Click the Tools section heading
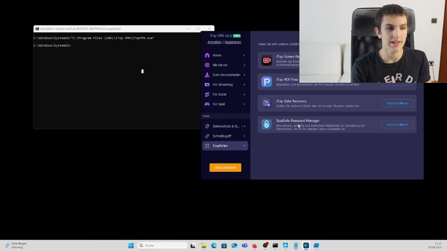Screen dimensions: 447x251 click(x=206, y=116)
